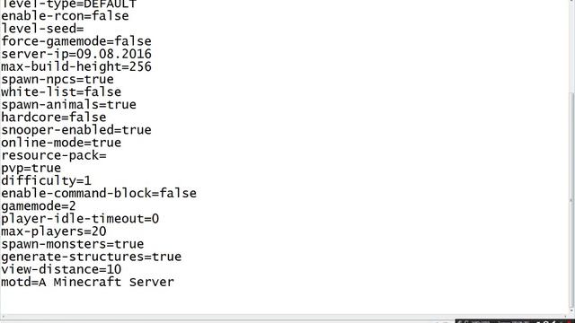Click the force-gamemode=false line
This screenshot has width=575, height=323.
point(76,41)
